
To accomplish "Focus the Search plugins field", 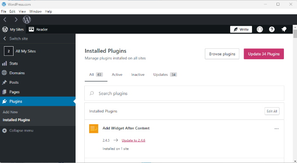I will coord(184,93).
